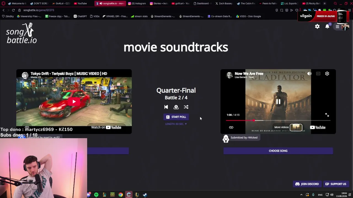Open the Now We Are Free video title
The image size is (353, 198).
click(x=249, y=73)
